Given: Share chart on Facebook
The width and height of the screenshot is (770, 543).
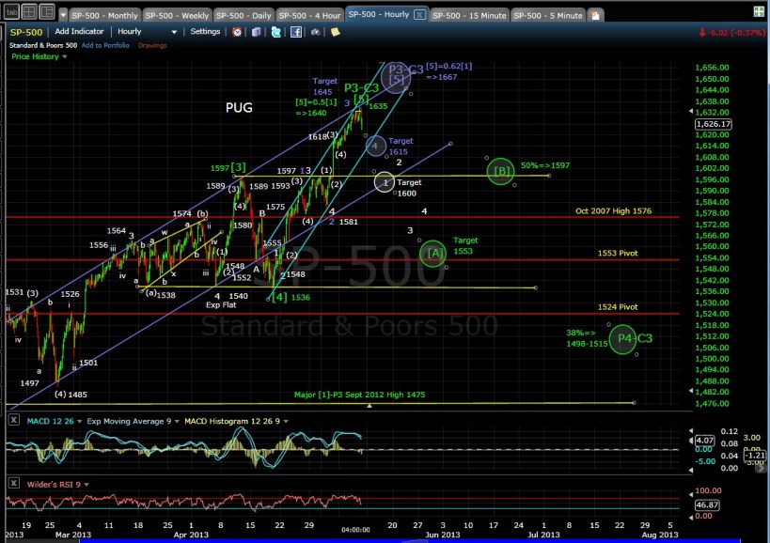Looking at the screenshot, I should pyautogui.click(x=295, y=32).
